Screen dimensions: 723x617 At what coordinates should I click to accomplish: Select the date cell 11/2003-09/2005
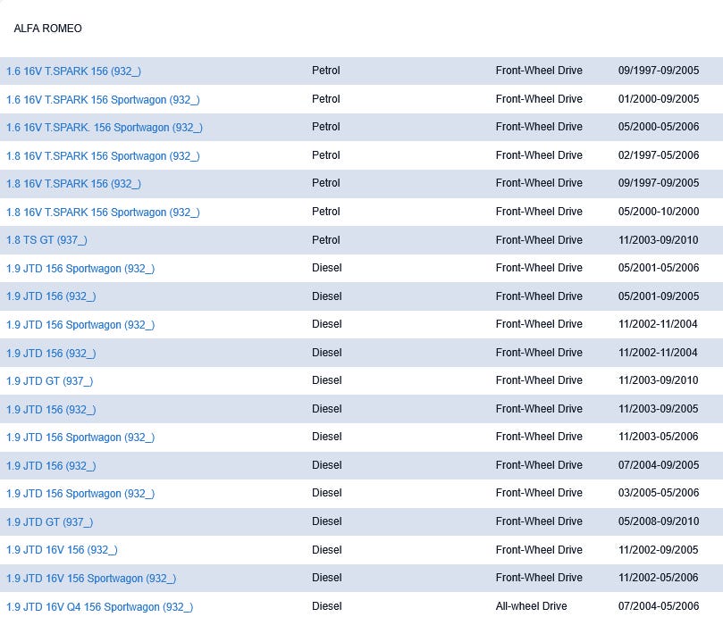659,408
